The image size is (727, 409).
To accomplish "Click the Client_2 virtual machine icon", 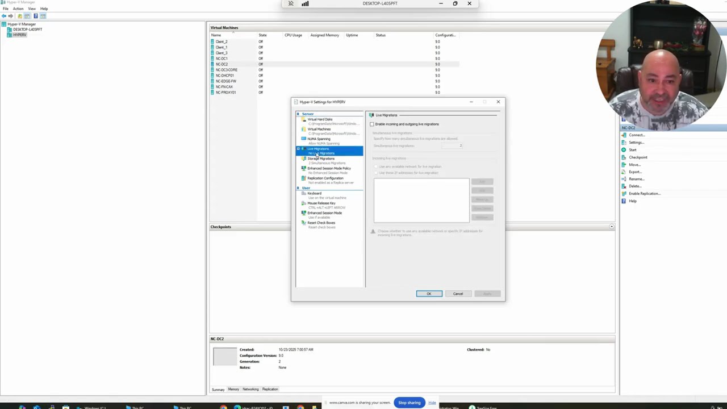I will [212, 41].
